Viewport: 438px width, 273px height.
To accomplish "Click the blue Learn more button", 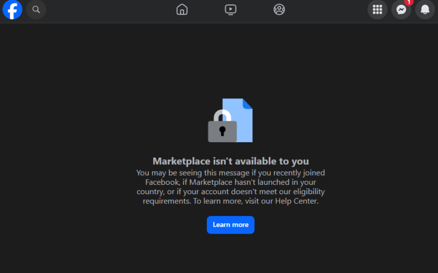I will pos(230,225).
